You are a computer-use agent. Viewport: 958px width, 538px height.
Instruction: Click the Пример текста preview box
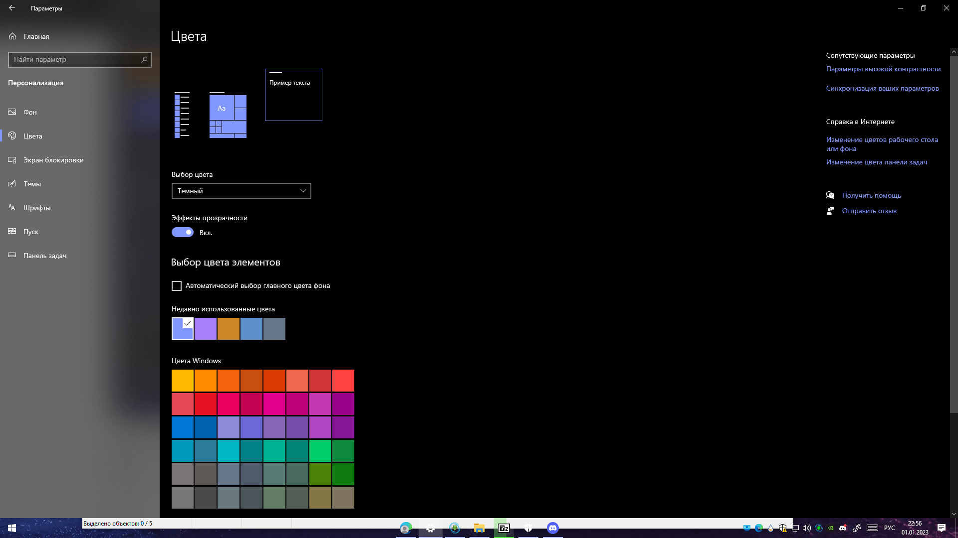tap(293, 95)
